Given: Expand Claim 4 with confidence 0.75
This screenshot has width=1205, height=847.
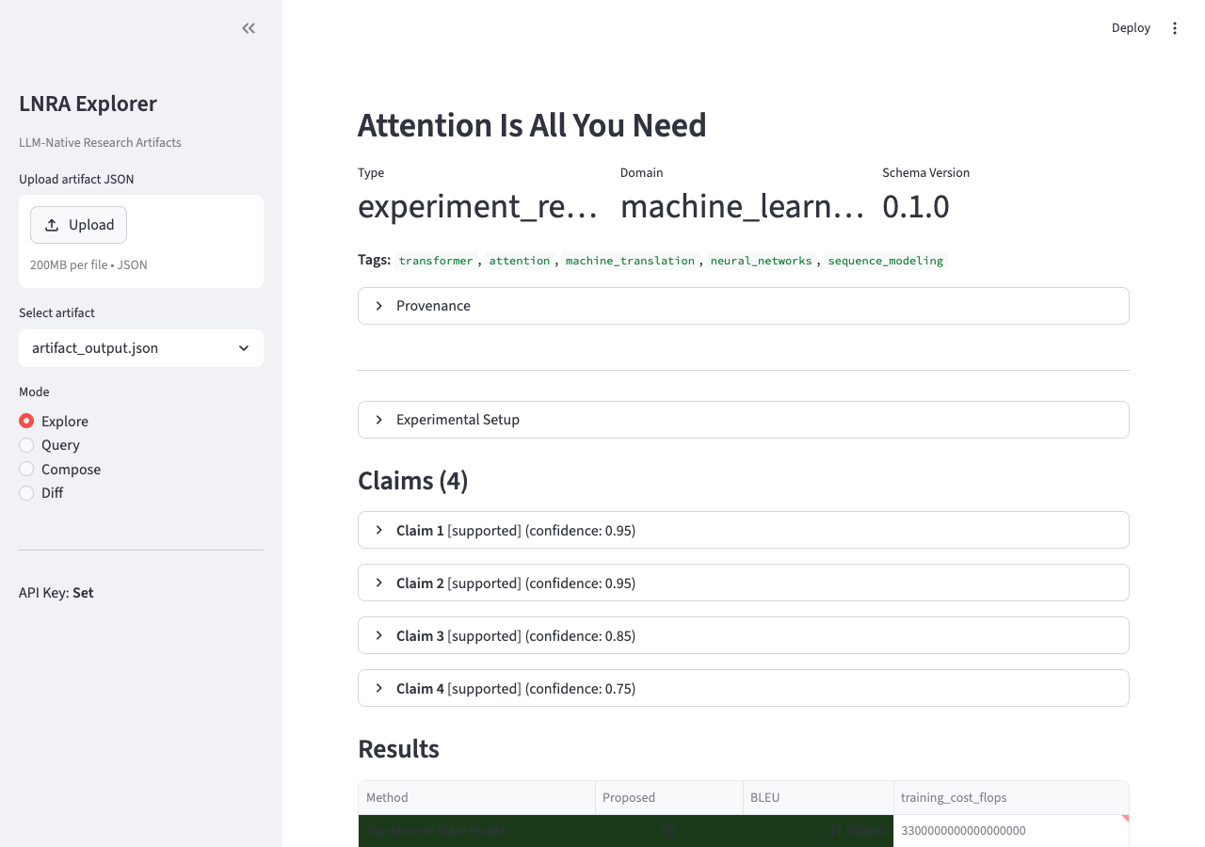Looking at the screenshot, I should click(x=743, y=689).
